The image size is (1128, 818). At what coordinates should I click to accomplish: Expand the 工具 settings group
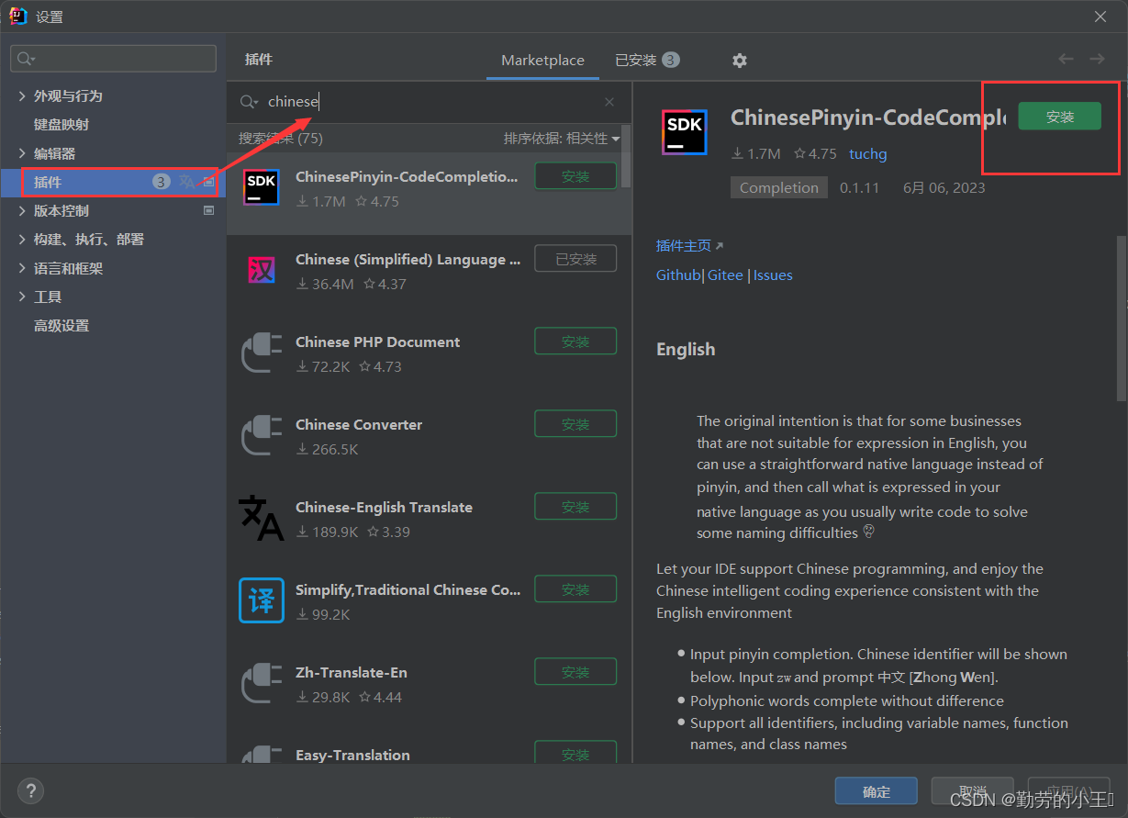coord(23,297)
